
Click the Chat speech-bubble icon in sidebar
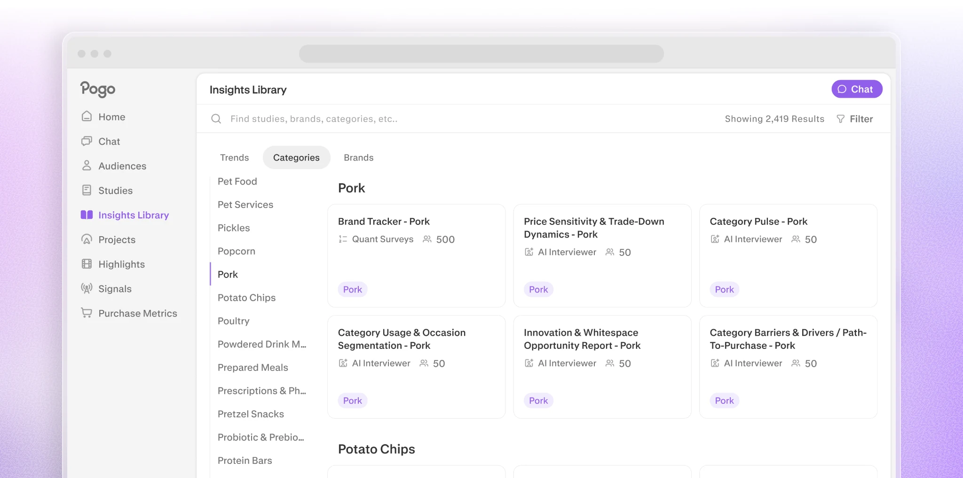click(x=87, y=141)
